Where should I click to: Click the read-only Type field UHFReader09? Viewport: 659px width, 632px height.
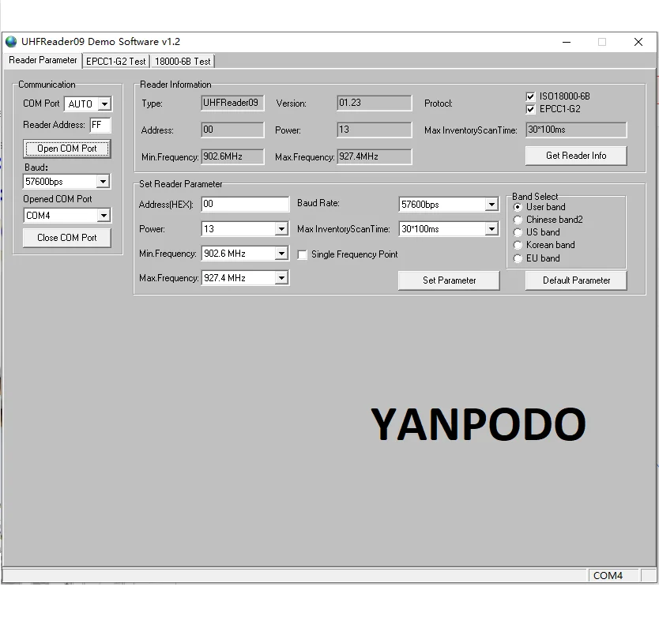click(x=232, y=103)
